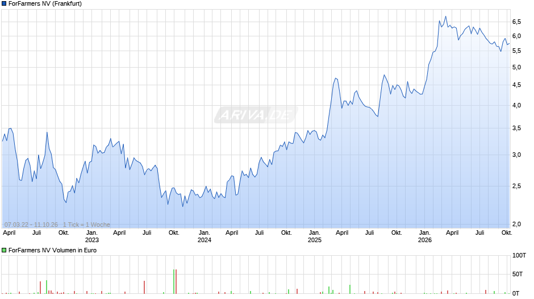
Task: Click the 6,5 price axis label
Action: tap(516, 22)
